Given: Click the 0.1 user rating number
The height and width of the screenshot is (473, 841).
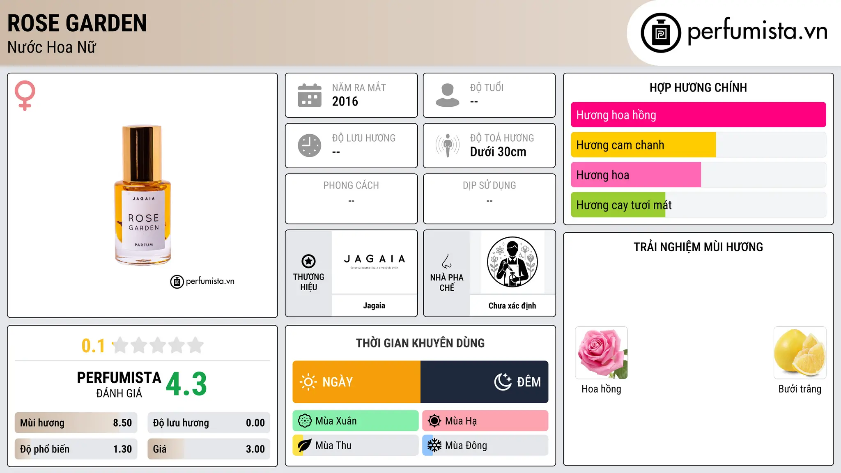Looking at the screenshot, I should pos(93,346).
